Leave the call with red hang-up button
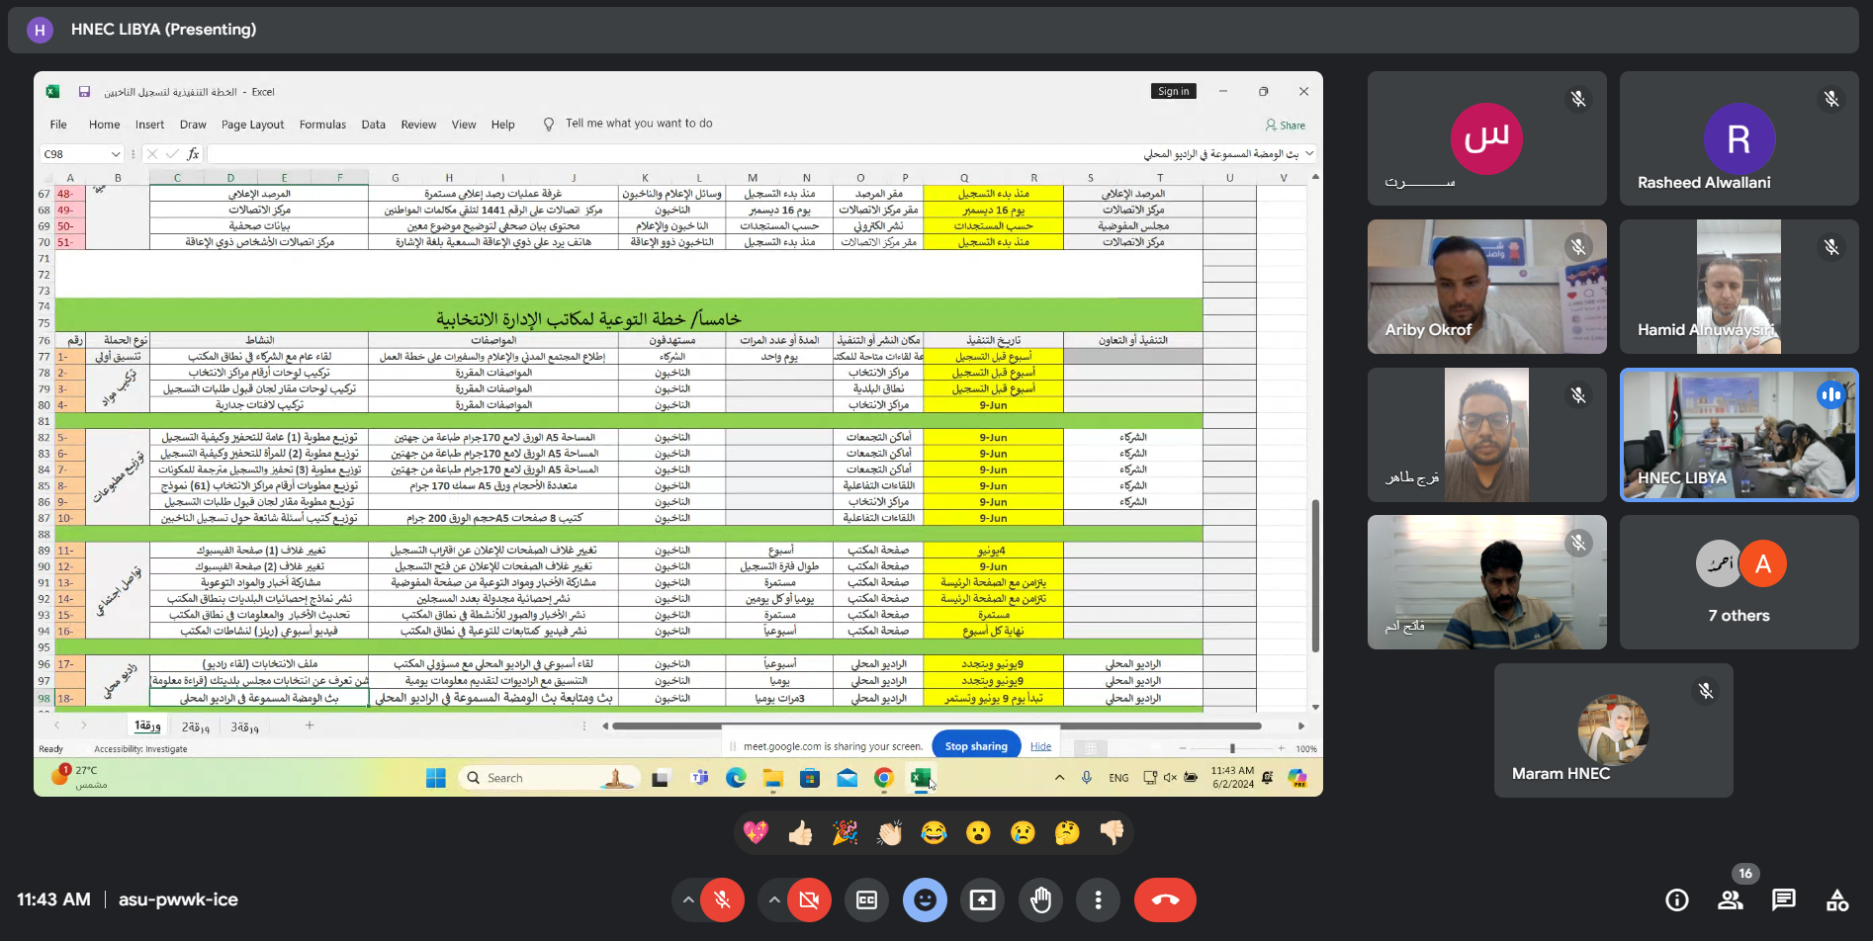This screenshot has width=1873, height=941. [1165, 899]
